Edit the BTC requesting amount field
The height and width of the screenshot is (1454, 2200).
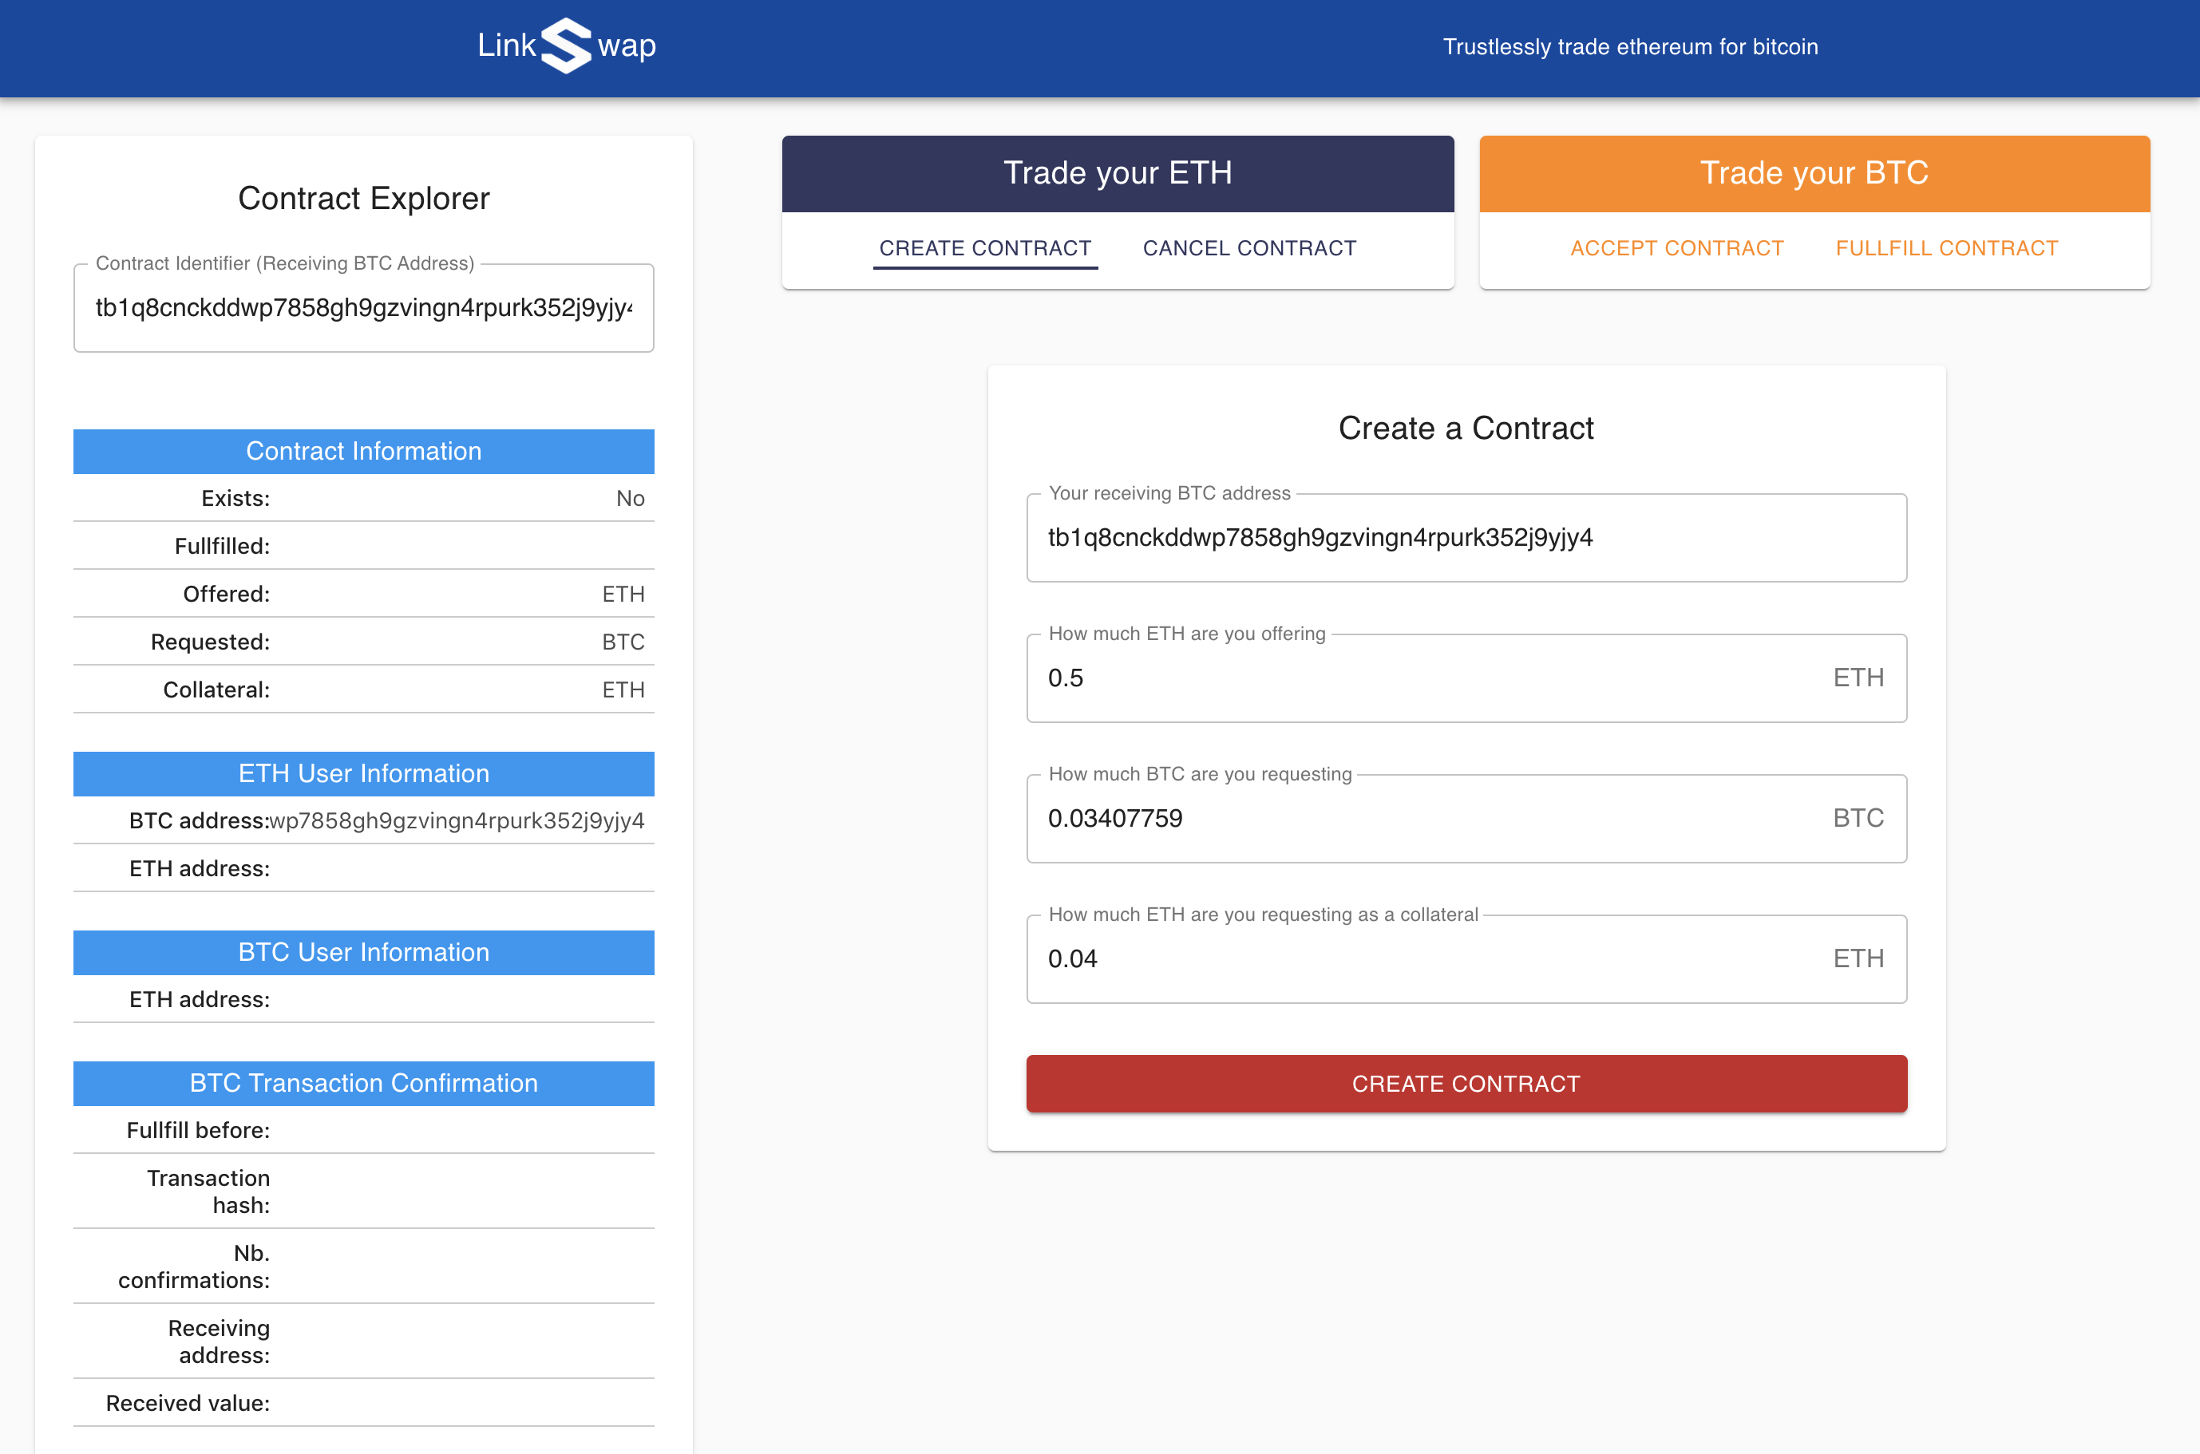click(x=1428, y=818)
